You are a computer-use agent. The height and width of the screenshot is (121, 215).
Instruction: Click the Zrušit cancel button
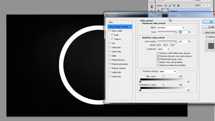pos(209,27)
